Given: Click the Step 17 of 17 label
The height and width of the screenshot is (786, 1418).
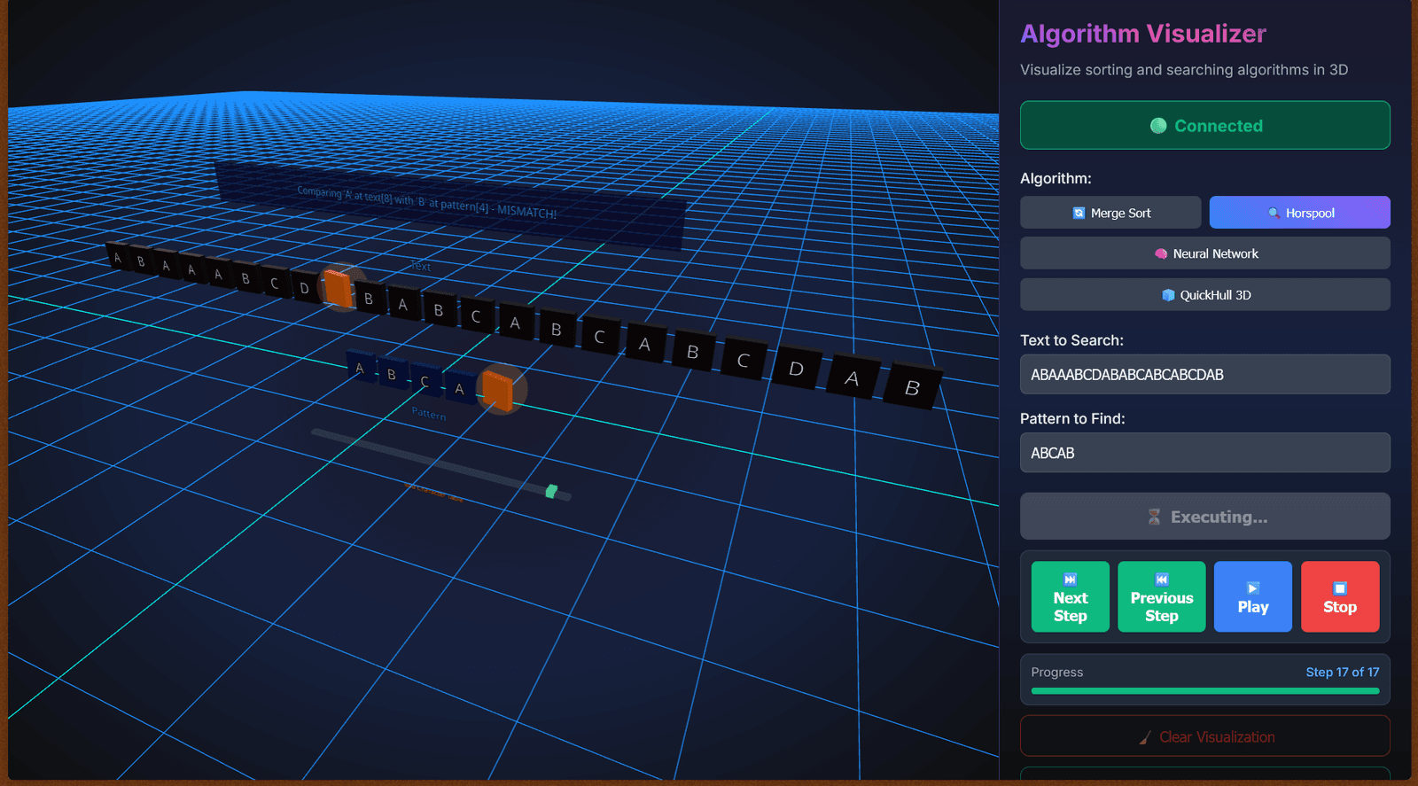Looking at the screenshot, I should (x=1343, y=673).
